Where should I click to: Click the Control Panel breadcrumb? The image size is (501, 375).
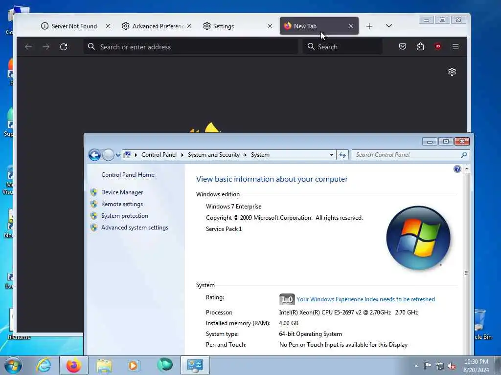[159, 155]
